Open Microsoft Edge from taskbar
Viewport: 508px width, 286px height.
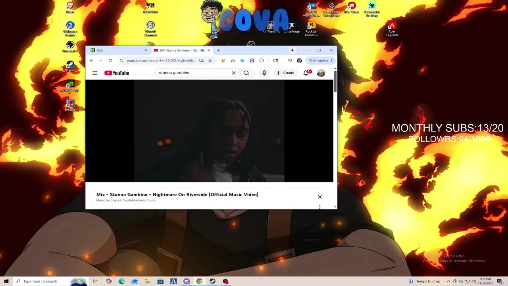click(121, 281)
